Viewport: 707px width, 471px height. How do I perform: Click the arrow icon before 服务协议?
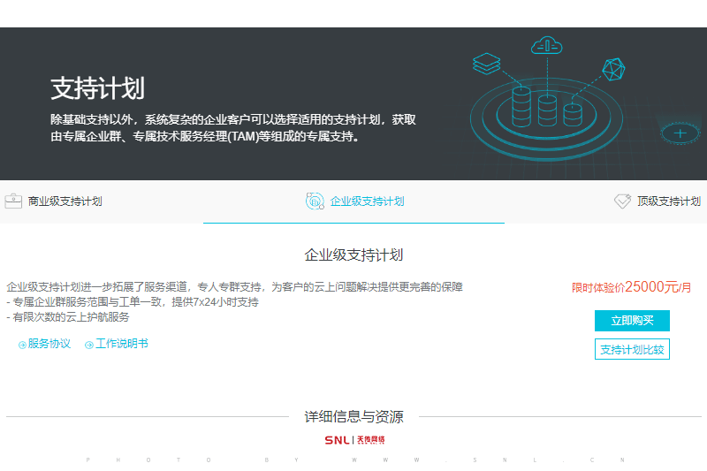tap(22, 345)
